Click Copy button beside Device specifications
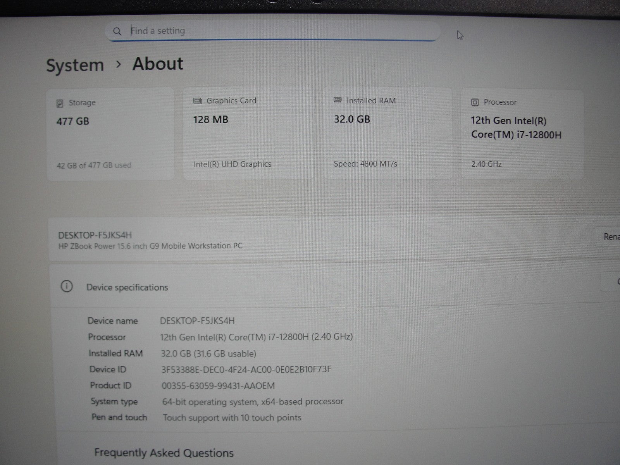The image size is (620, 465). (612, 282)
